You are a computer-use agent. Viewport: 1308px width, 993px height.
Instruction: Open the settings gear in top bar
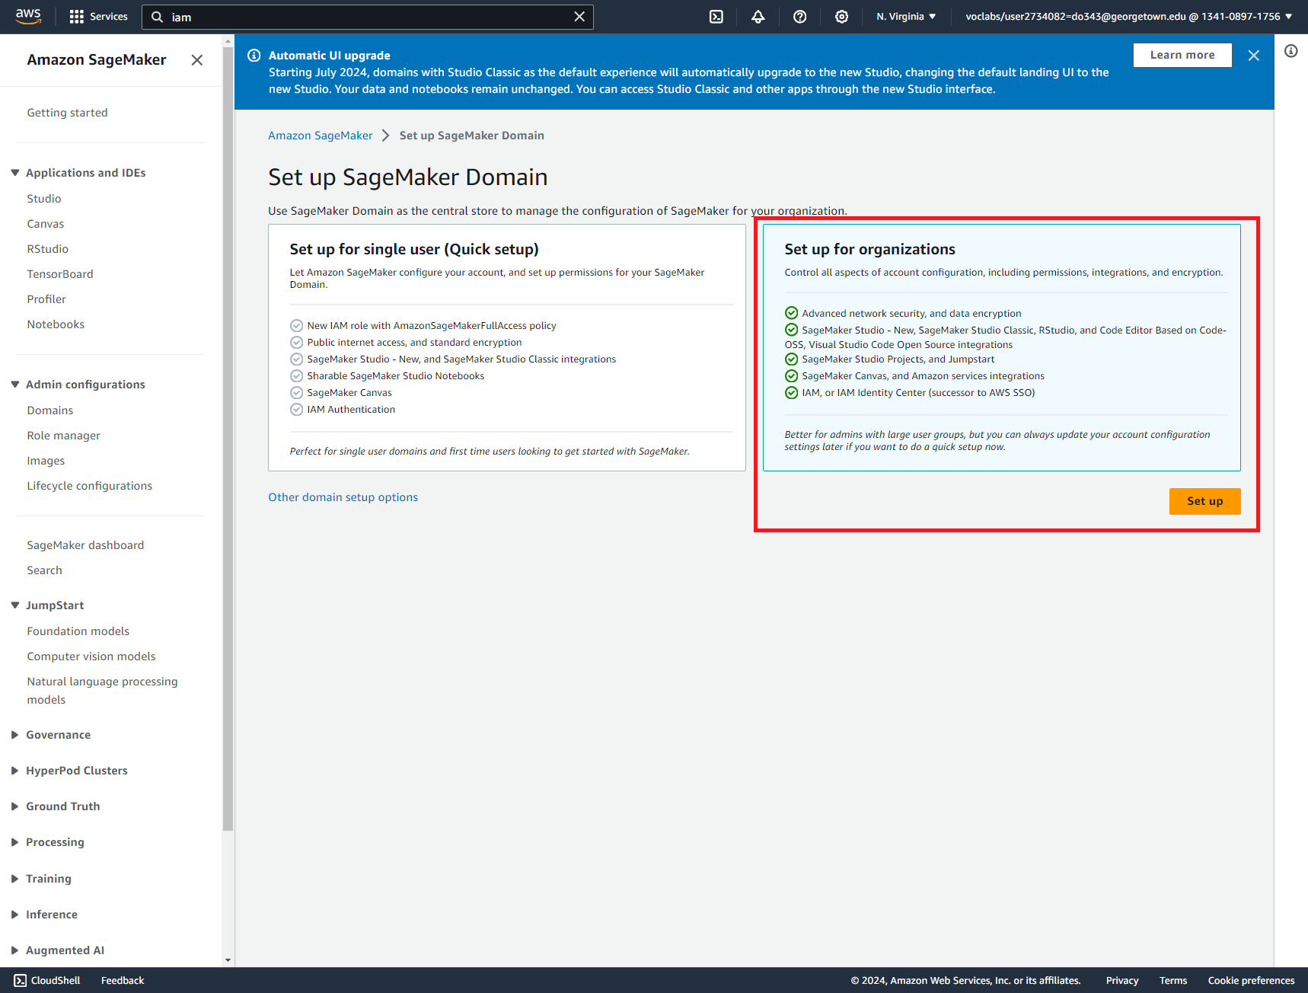click(x=841, y=17)
